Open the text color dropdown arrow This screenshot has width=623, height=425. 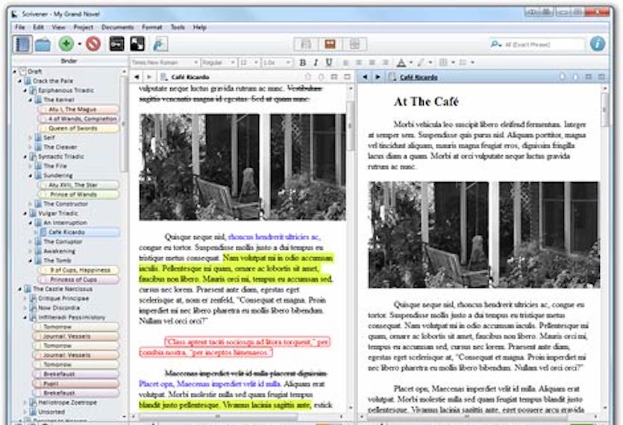pyautogui.click(x=410, y=63)
